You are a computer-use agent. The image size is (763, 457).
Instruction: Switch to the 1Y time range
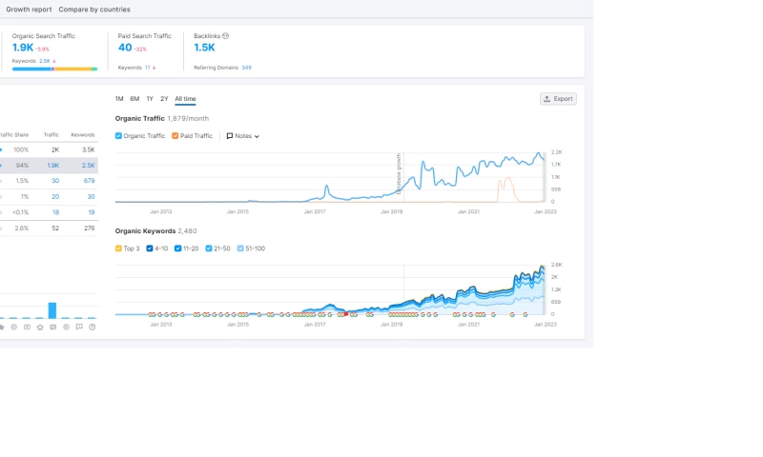(150, 99)
